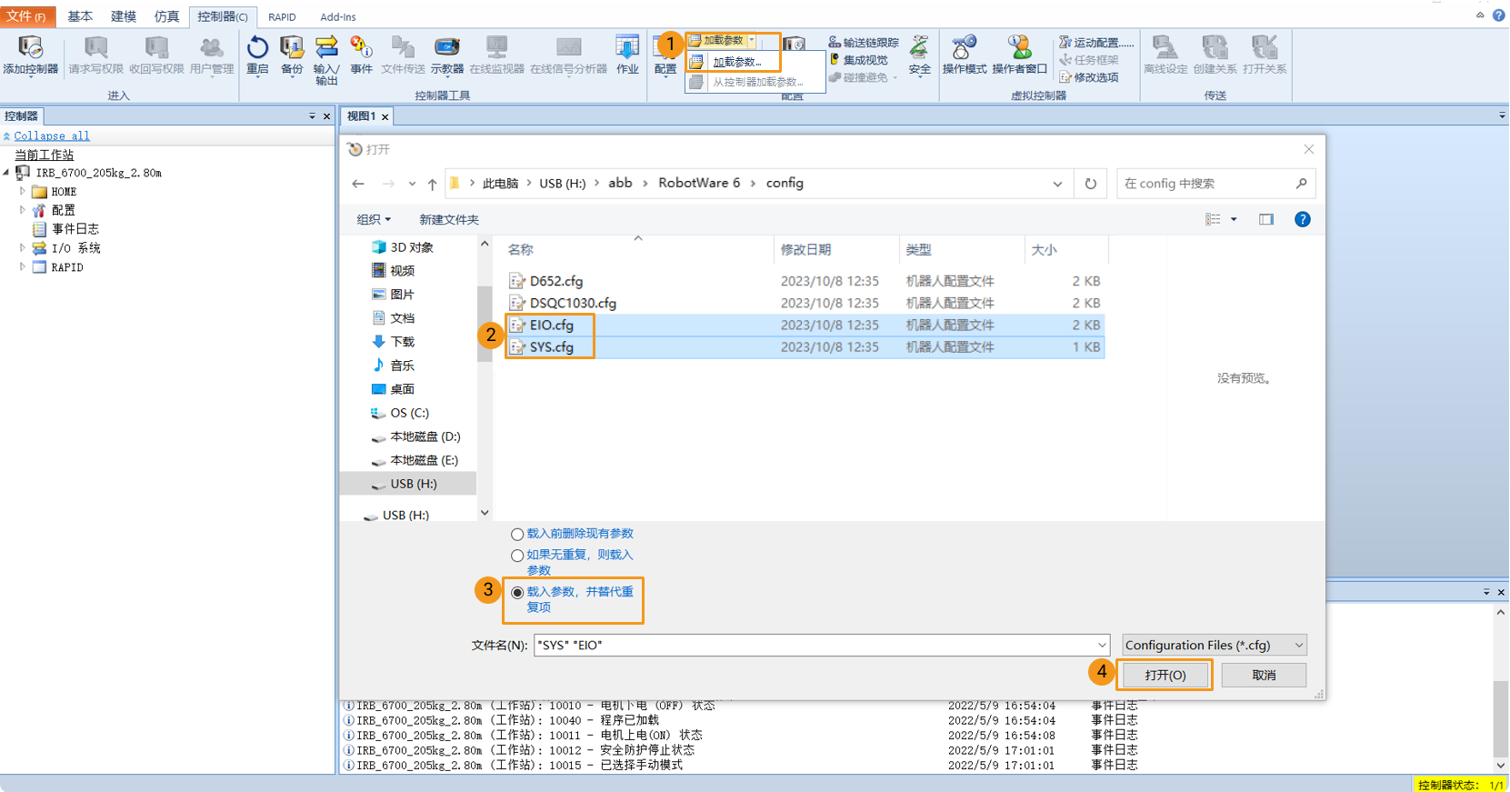This screenshot has width=1510, height=792.
Task: Select the D652.cfg file in list
Action: pyautogui.click(x=555, y=281)
